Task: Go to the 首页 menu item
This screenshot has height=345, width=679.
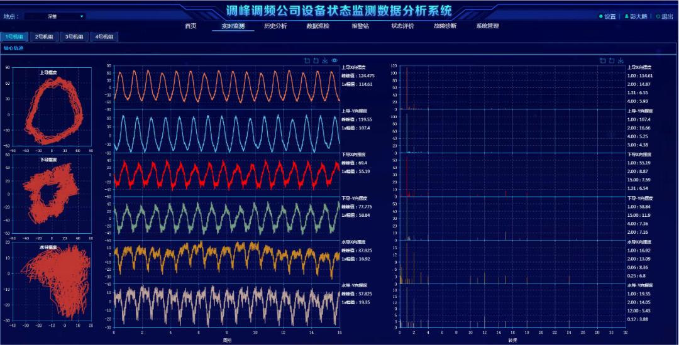Action: tap(190, 26)
